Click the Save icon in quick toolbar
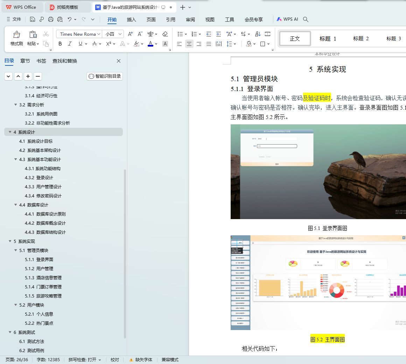This screenshot has height=364, width=406. coord(32,19)
